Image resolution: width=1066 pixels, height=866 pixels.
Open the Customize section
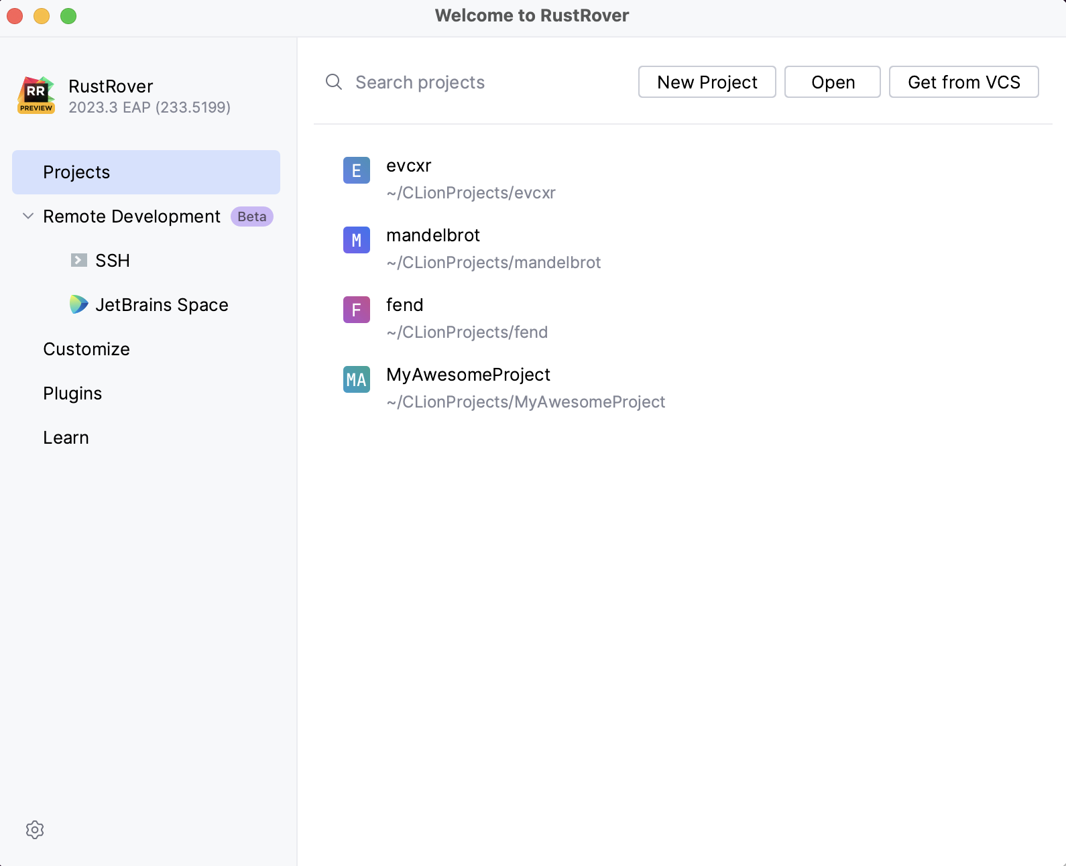coord(86,349)
